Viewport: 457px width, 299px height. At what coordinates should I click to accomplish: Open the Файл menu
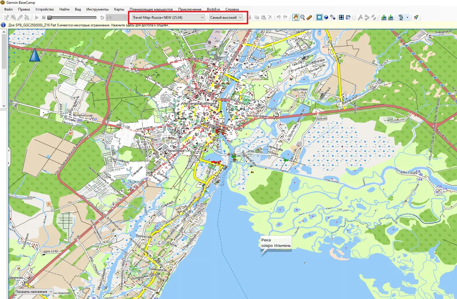[x=9, y=9]
